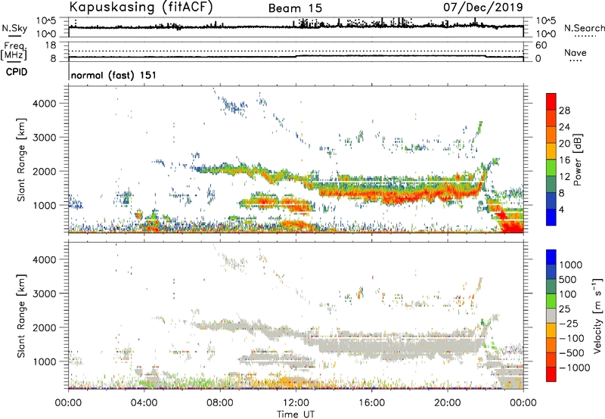This screenshot has width=605, height=419.
Task: Click the 'Time UT' axis label
Action: [296, 414]
